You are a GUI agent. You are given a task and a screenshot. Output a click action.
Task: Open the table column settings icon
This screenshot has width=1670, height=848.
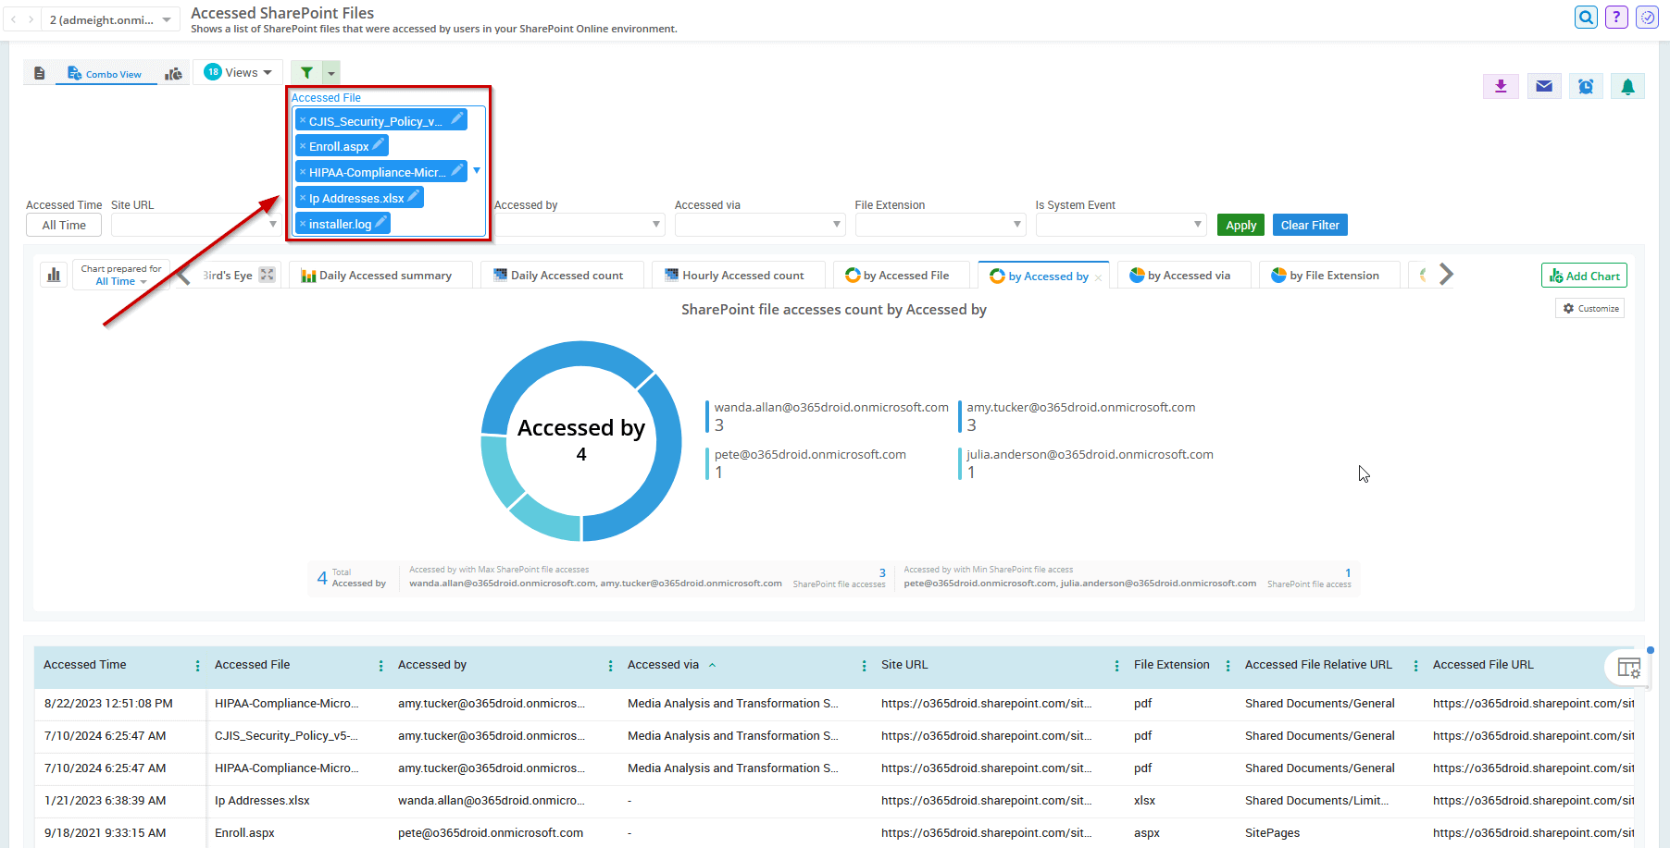click(1628, 667)
